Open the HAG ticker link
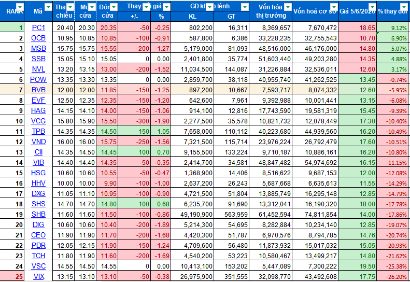 point(38,110)
